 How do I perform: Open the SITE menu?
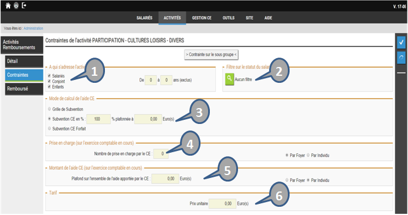pos(249,18)
